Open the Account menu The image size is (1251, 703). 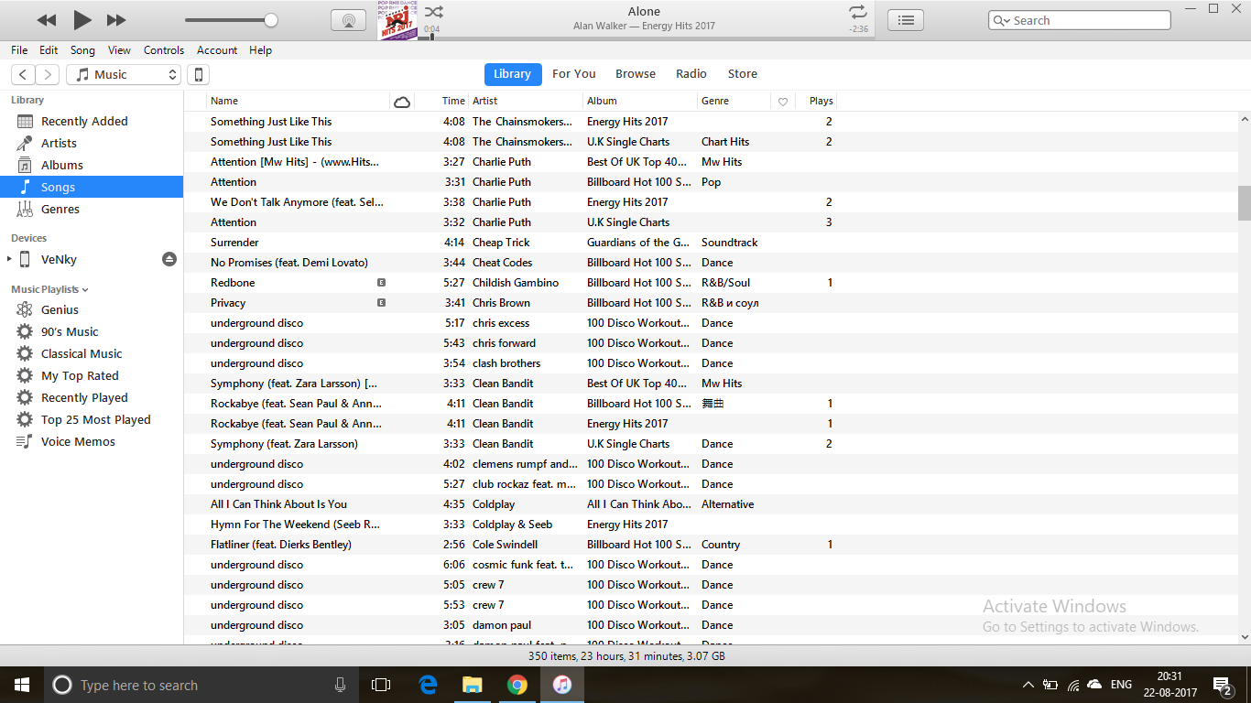(217, 50)
